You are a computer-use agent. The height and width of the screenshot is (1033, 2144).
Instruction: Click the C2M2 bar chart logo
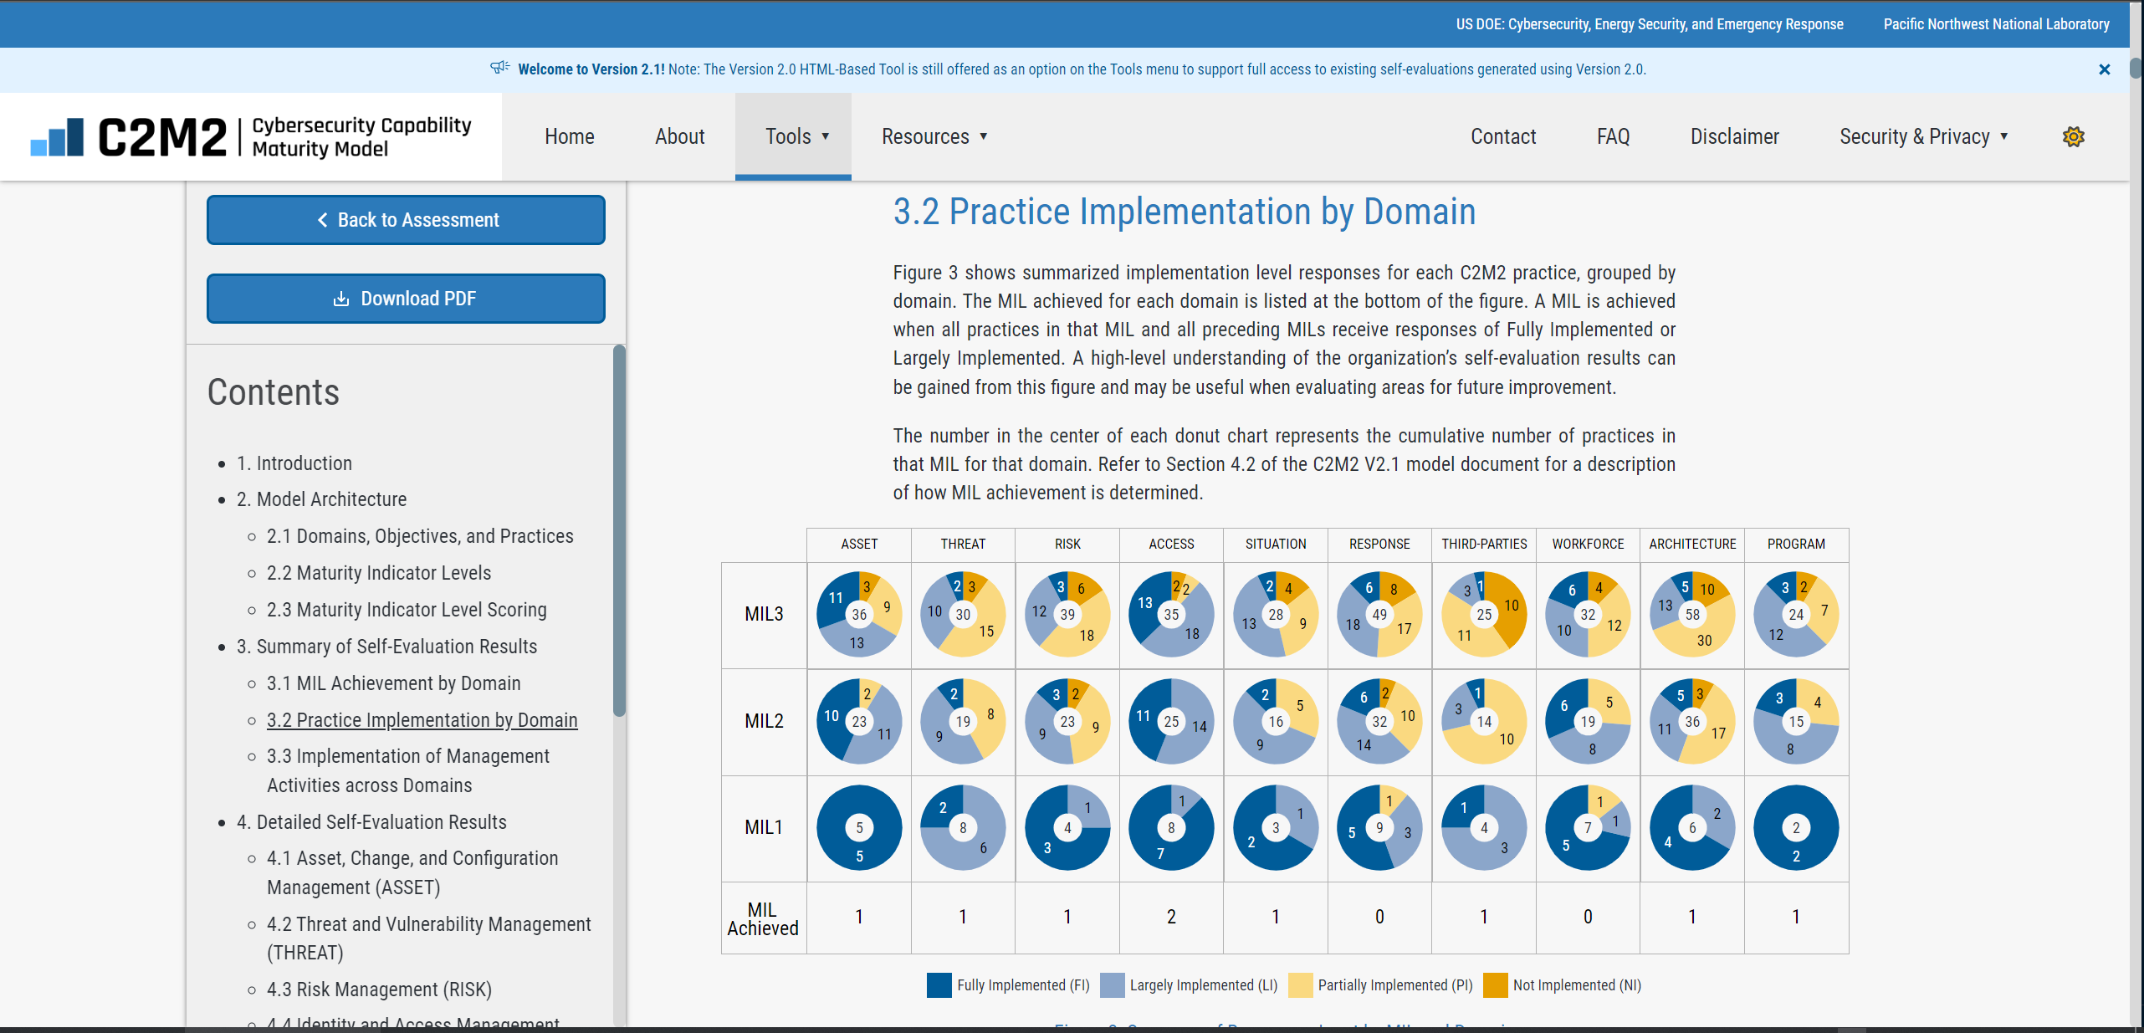pyautogui.click(x=58, y=136)
